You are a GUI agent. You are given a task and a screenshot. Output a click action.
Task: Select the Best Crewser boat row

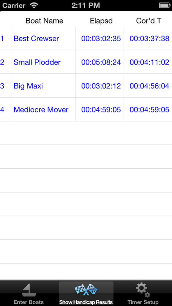[86, 38]
